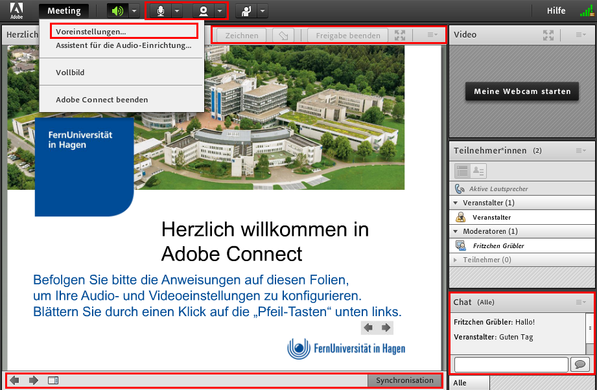Screen dimensions: 597x390
Task: Collapse the Veranstalter (1) group
Action: (455, 203)
